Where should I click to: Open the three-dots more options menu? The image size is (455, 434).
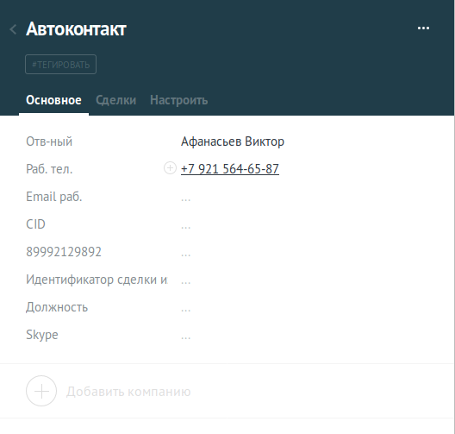point(423,28)
